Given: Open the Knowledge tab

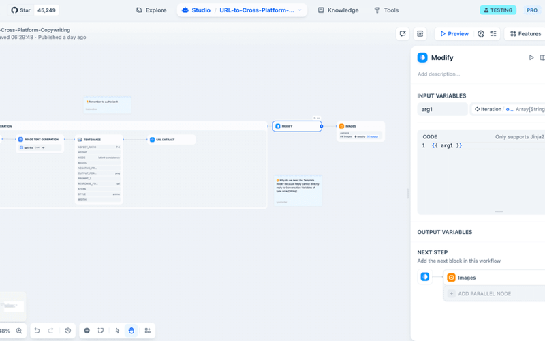Looking at the screenshot, I should click(338, 10).
